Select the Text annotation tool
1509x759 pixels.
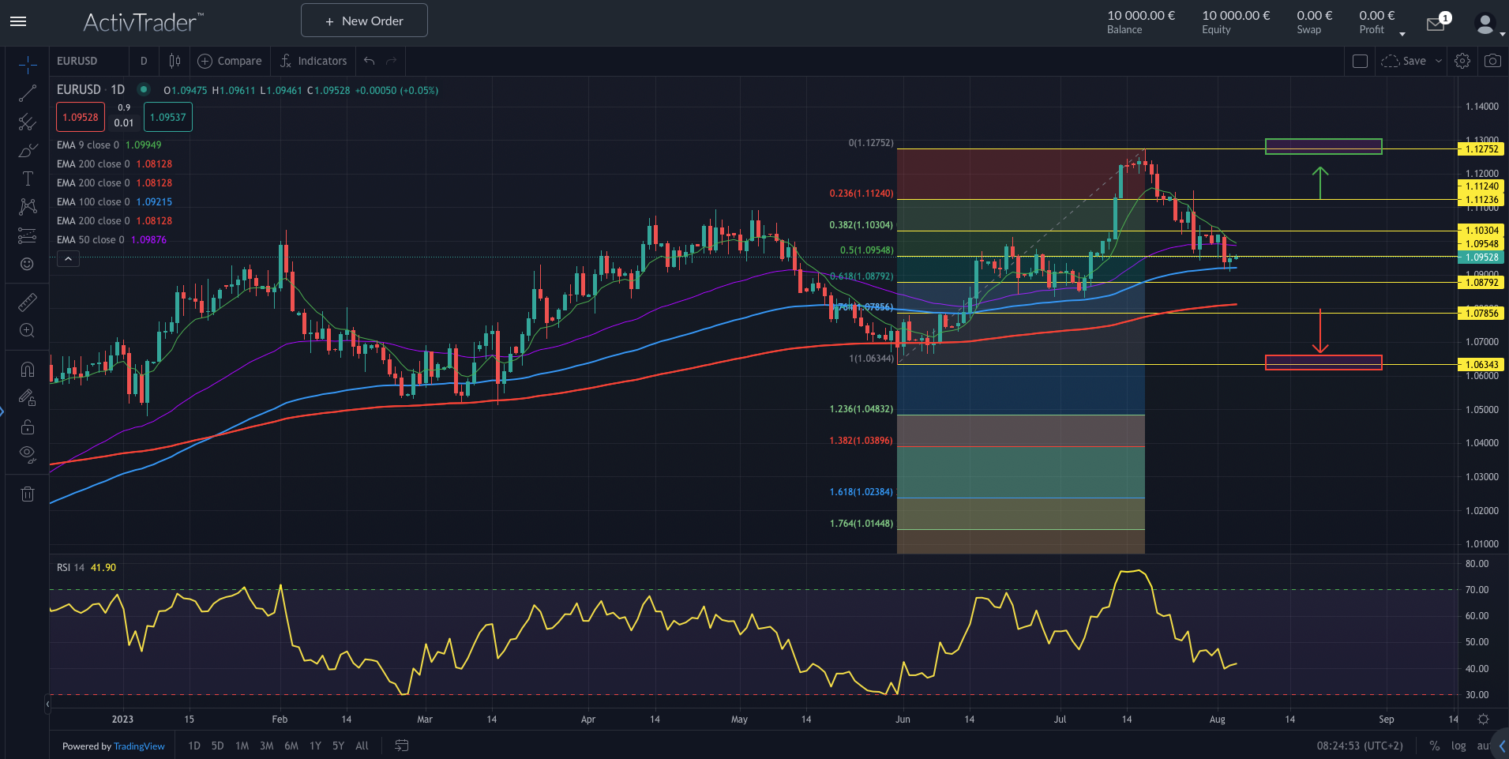pyautogui.click(x=28, y=178)
